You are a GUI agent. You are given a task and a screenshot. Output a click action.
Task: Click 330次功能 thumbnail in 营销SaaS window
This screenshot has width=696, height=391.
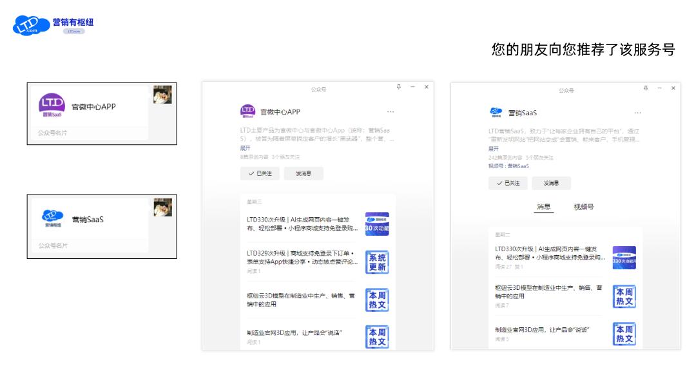624,258
